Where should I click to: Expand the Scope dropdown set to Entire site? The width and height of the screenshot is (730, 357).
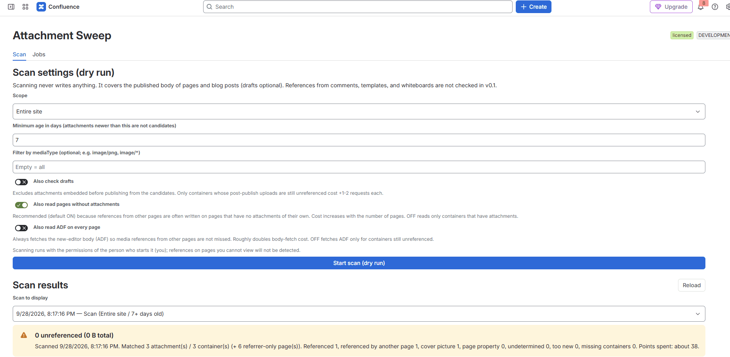tap(359, 111)
